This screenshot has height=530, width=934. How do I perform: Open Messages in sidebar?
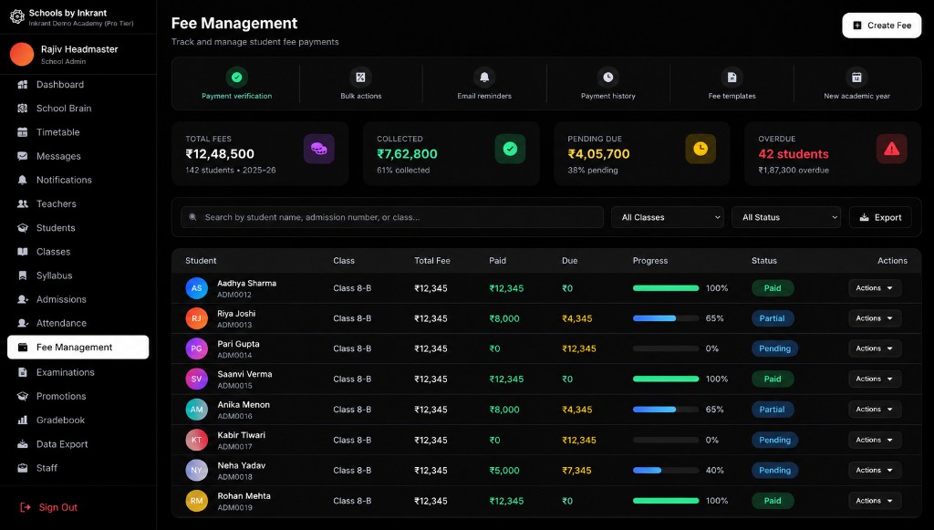[78, 156]
